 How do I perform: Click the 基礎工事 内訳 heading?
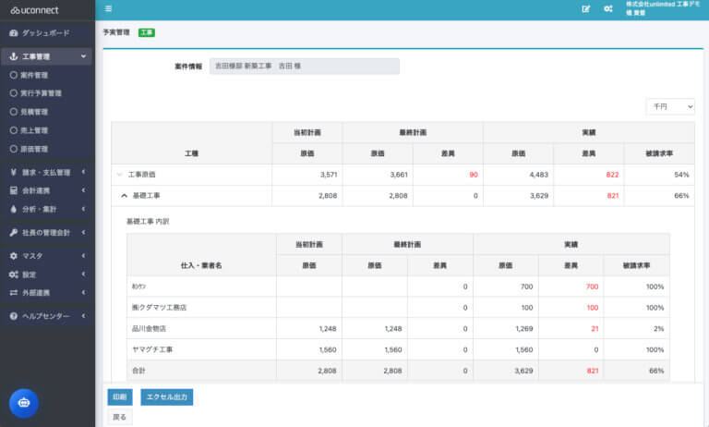tap(148, 222)
